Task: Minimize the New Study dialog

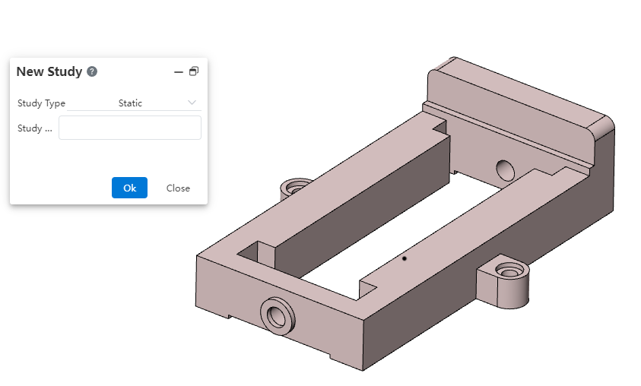Action: tap(179, 71)
